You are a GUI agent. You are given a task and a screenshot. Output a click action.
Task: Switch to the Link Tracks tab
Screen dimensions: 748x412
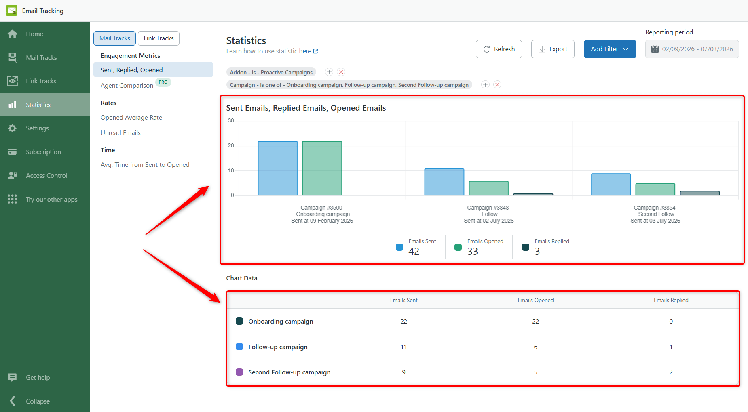[158, 38]
